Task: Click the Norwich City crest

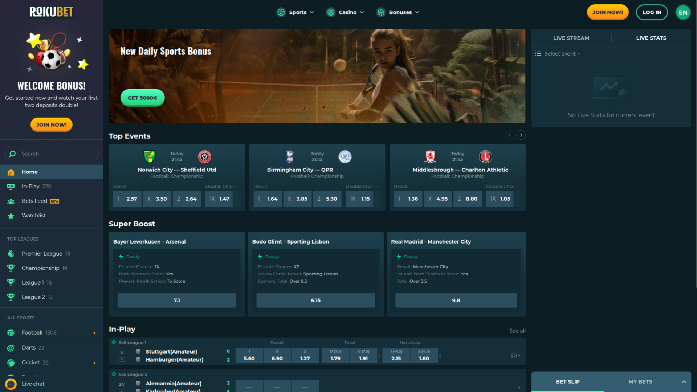Action: pos(149,157)
